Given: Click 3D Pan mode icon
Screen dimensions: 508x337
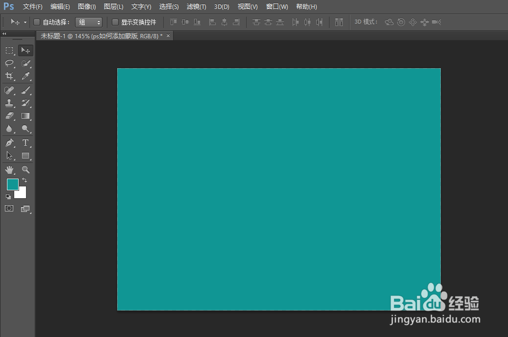Looking at the screenshot, I should coord(413,22).
